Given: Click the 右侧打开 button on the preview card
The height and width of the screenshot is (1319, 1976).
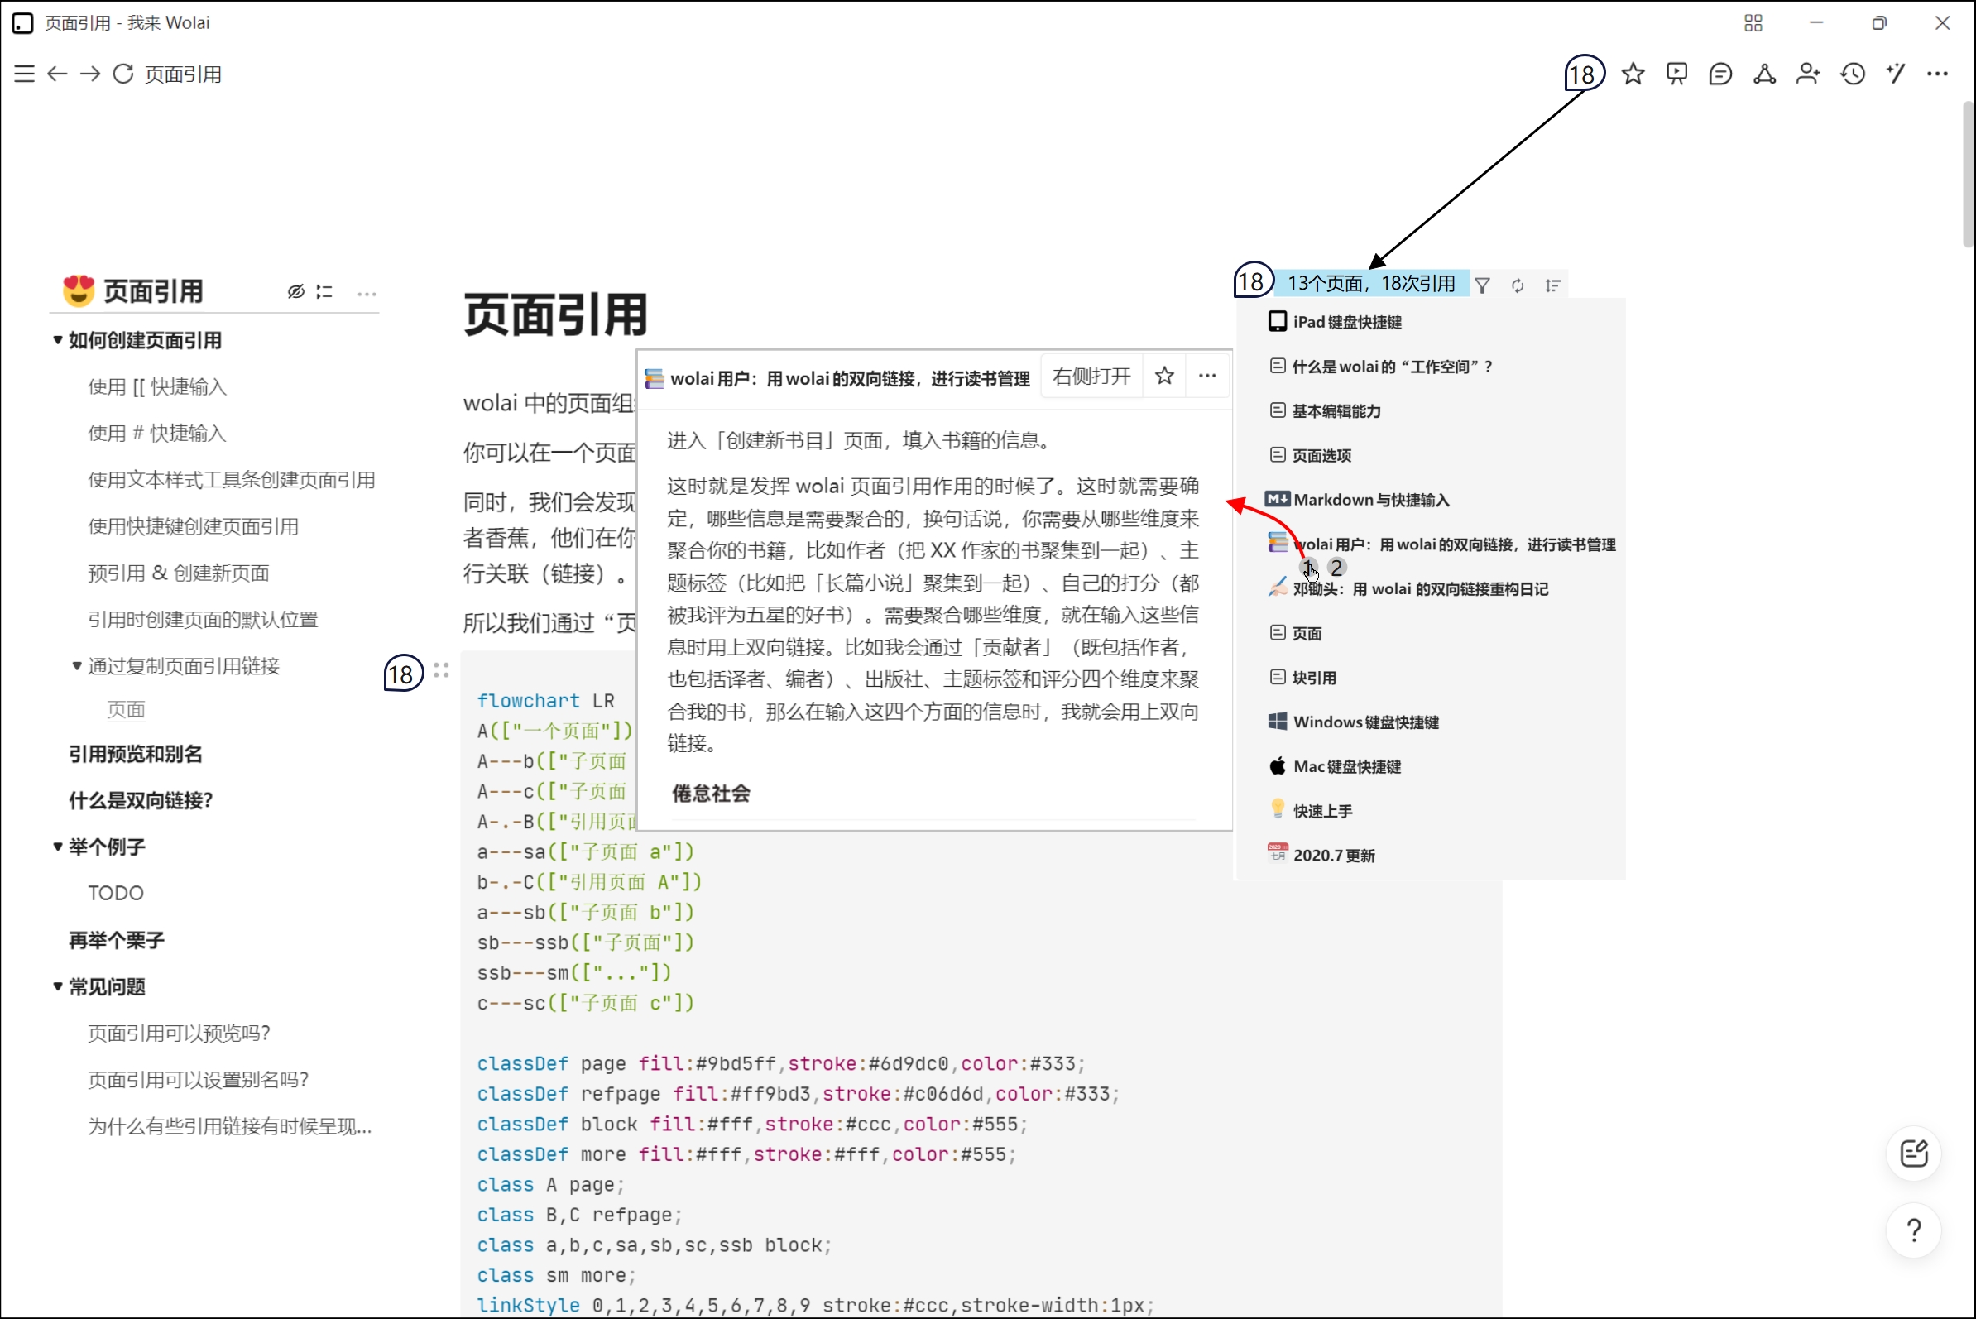Looking at the screenshot, I should (1091, 375).
